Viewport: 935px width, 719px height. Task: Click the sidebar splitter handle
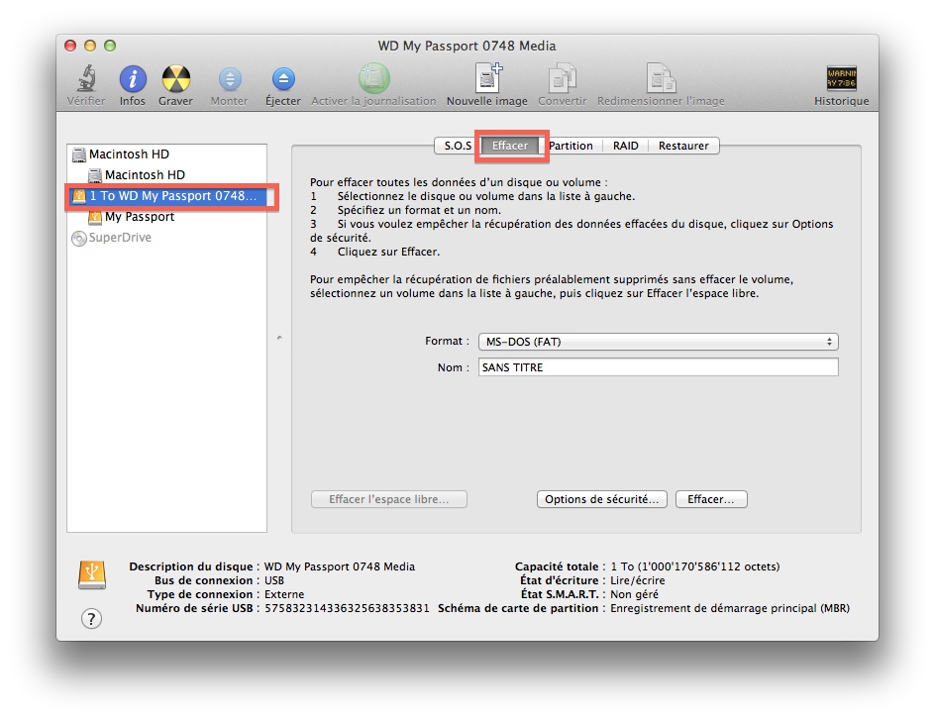pos(279,339)
